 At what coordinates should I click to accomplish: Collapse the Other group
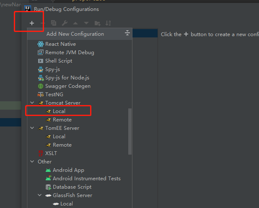(x=32, y=161)
